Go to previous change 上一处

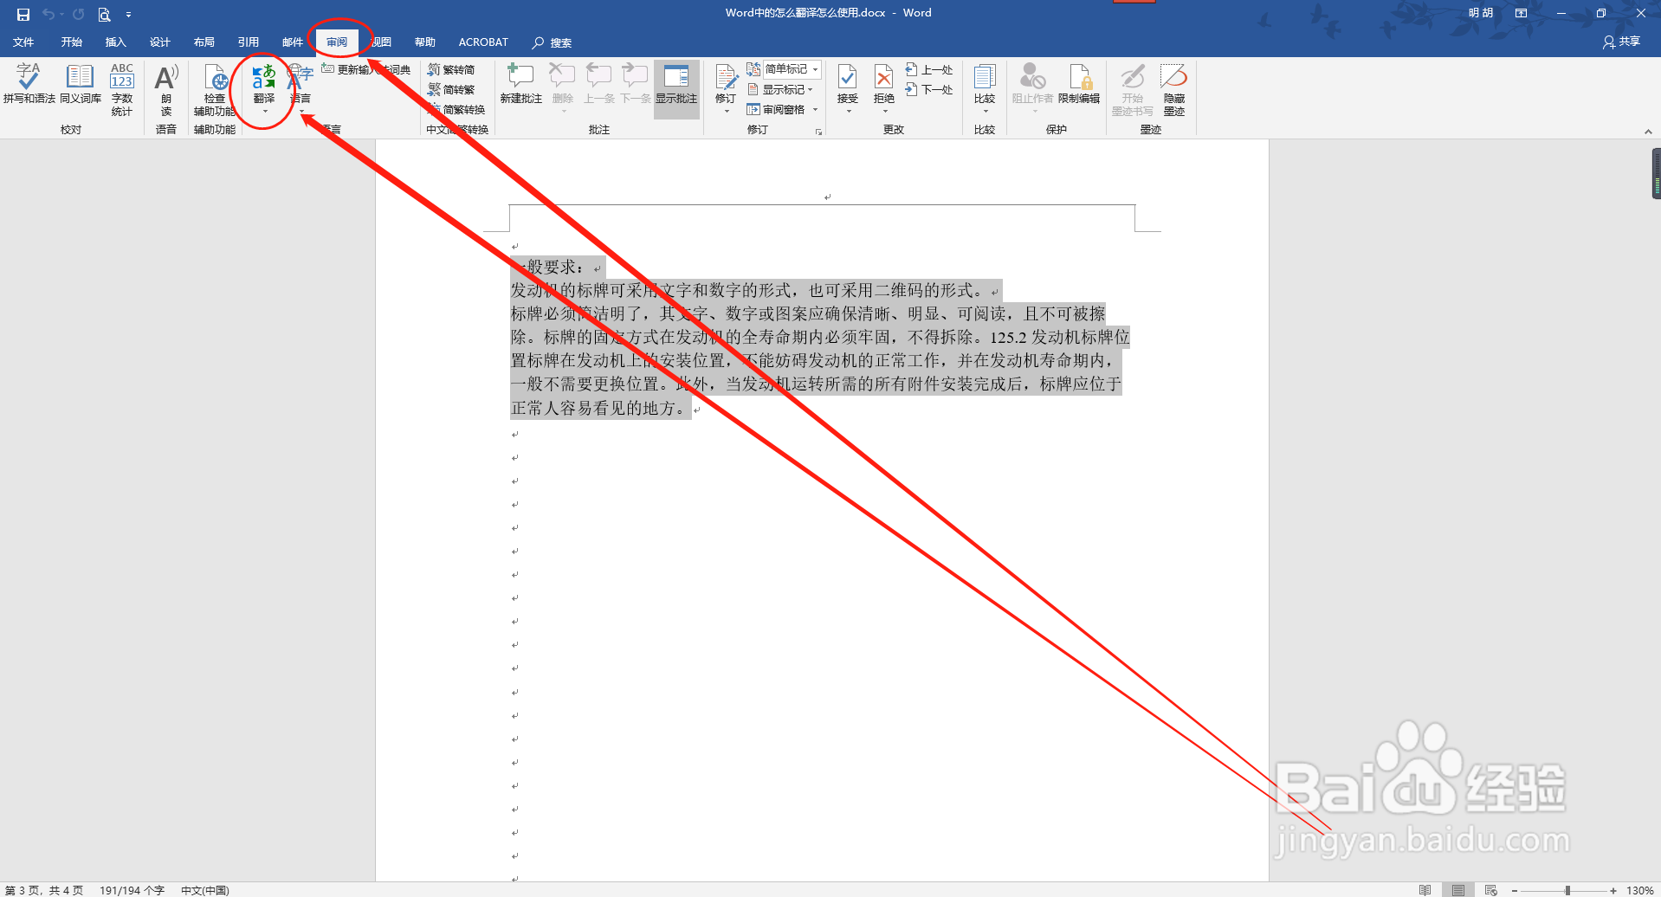929,69
